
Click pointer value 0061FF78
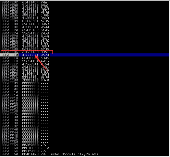pos(30,148)
